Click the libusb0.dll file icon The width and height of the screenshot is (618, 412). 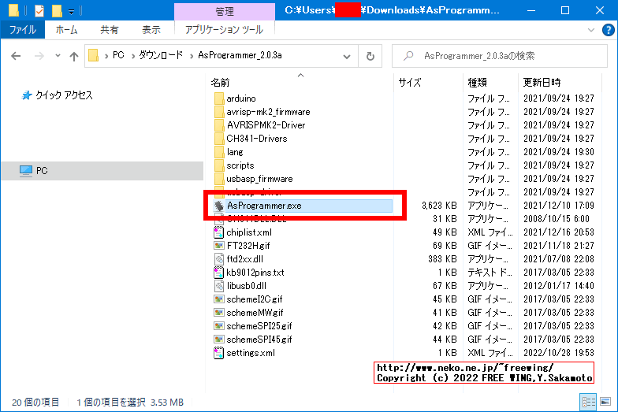[x=219, y=286]
